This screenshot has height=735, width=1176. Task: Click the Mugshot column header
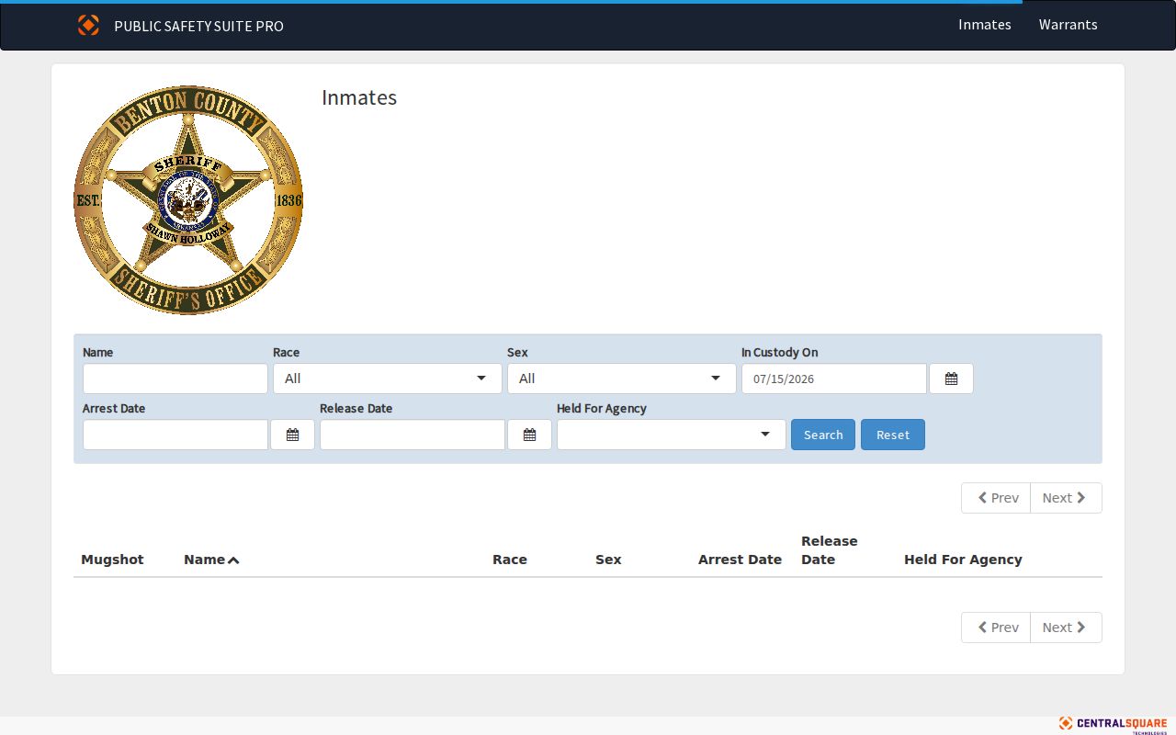point(112,560)
